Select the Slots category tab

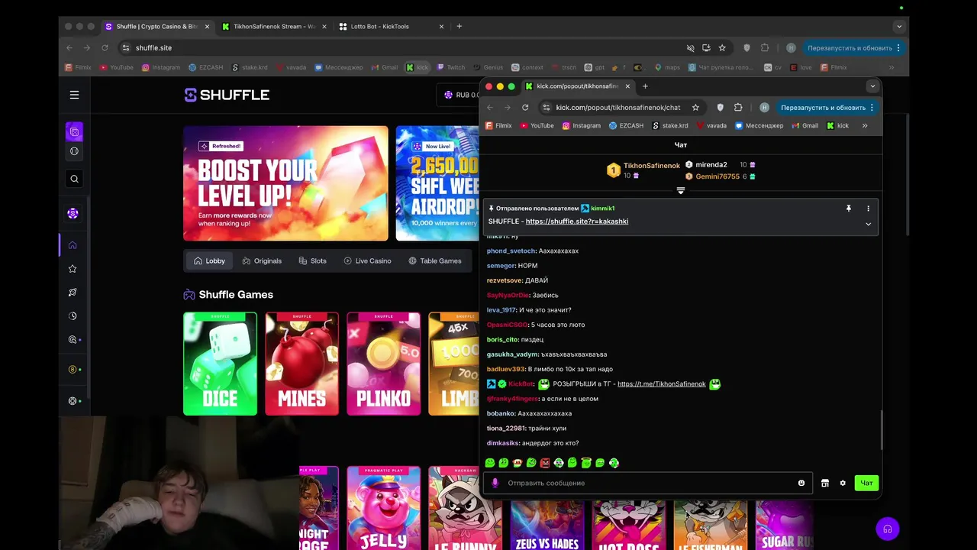tap(312, 260)
